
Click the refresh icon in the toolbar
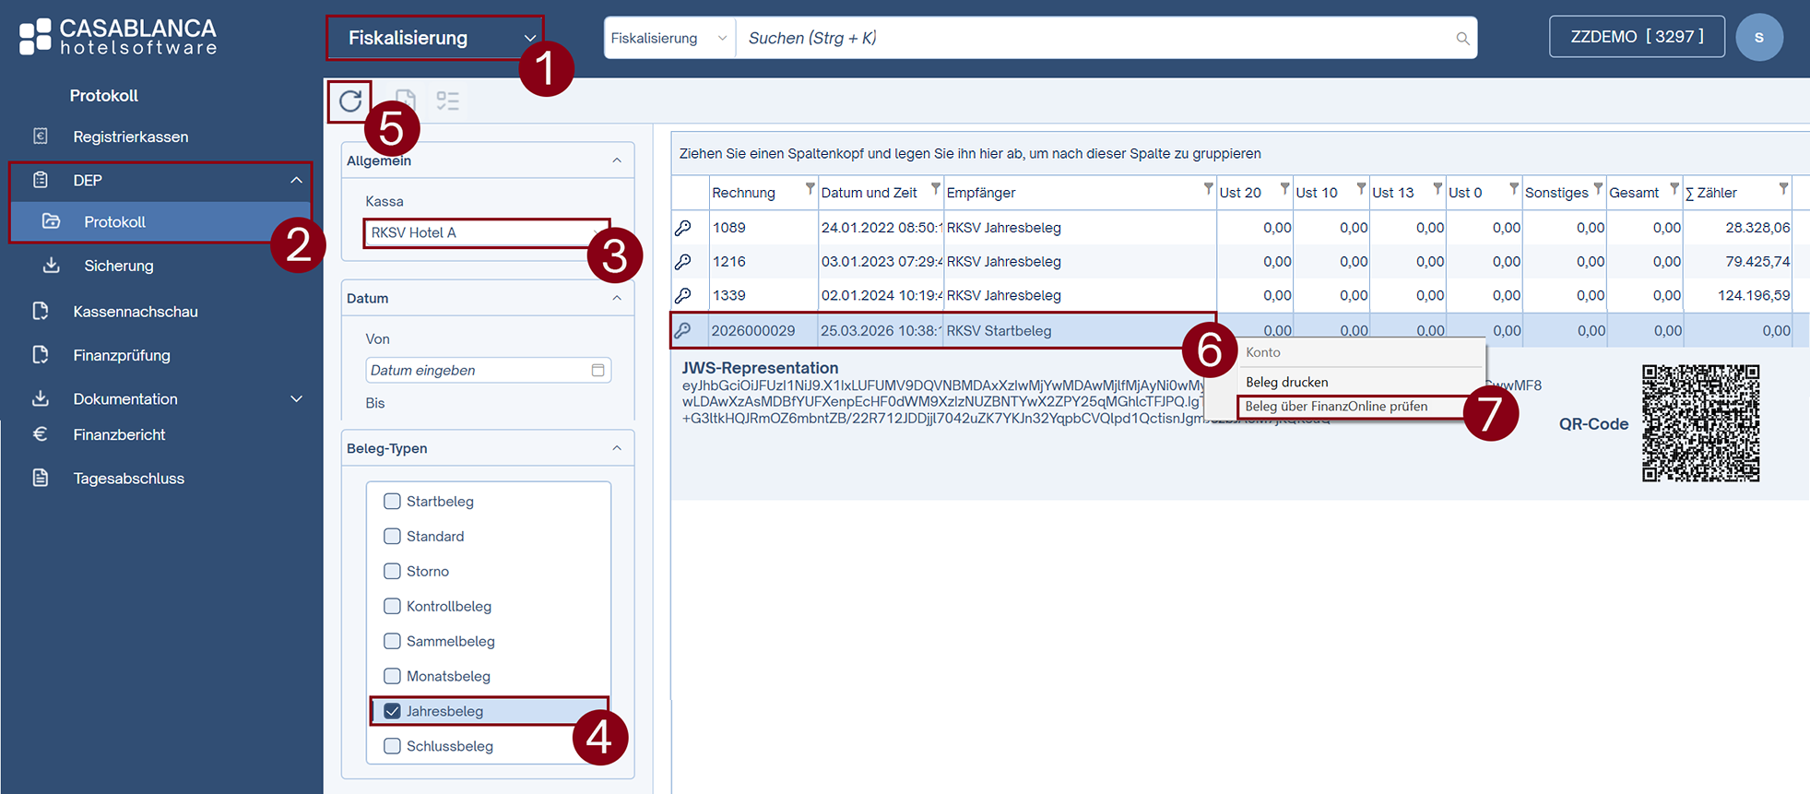point(350,101)
